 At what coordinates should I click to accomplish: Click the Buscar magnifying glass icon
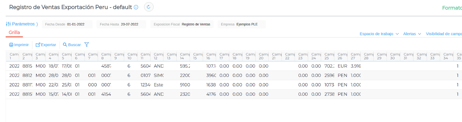pyautogui.click(x=65, y=45)
